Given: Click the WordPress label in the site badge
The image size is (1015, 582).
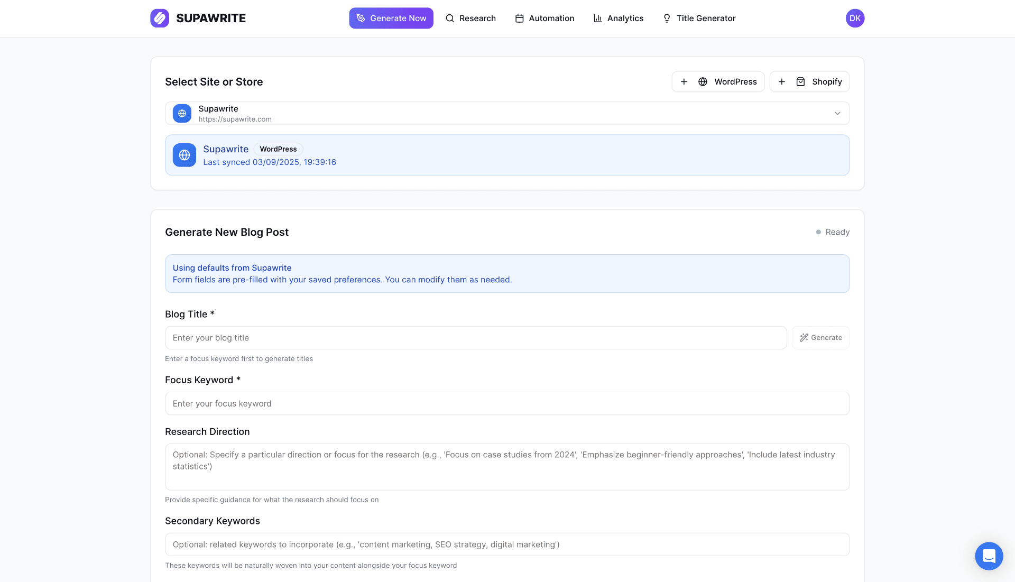Looking at the screenshot, I should click(x=279, y=149).
